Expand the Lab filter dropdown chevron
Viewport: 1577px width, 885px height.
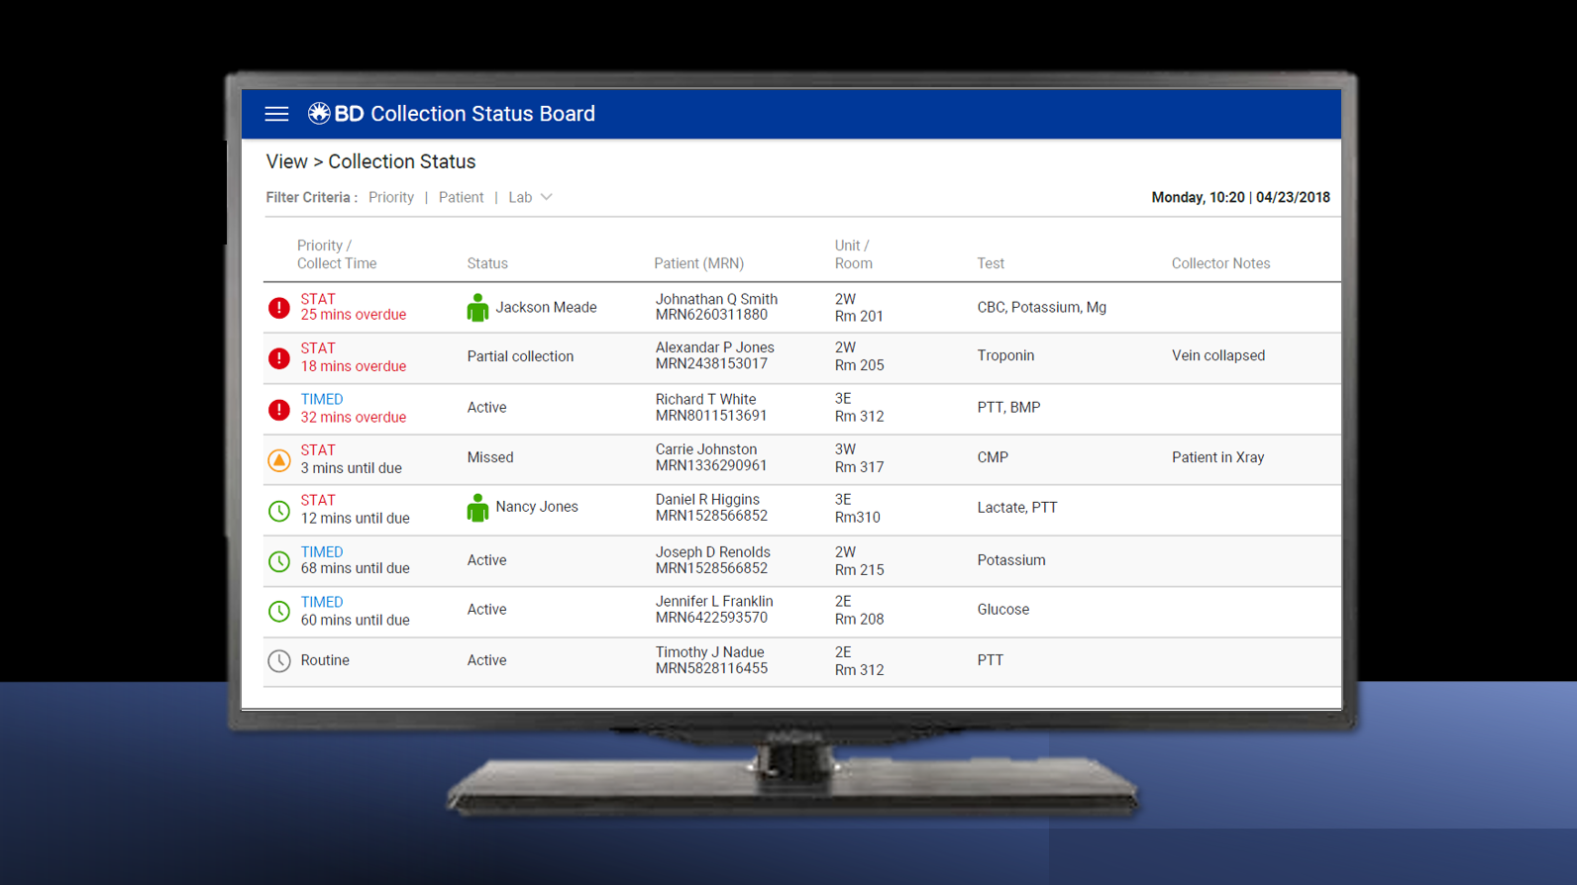click(547, 197)
